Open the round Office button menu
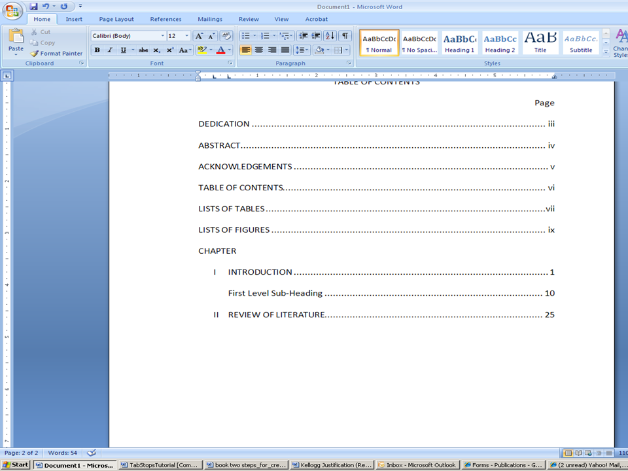Screen dimensions: 628x471 point(12,11)
